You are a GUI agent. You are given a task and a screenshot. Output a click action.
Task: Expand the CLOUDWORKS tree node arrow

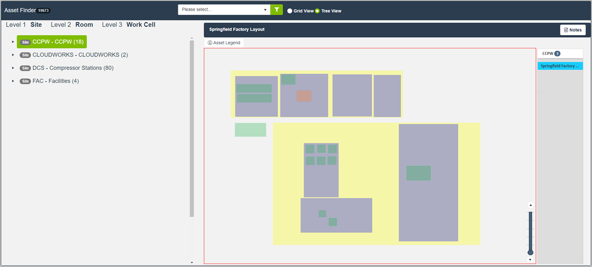[x=13, y=55]
